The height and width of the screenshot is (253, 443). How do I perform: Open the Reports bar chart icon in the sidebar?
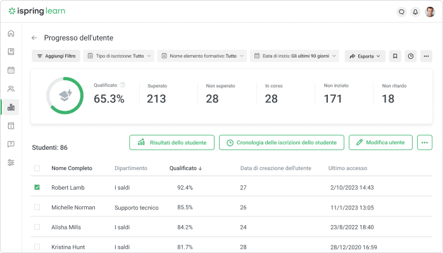click(x=11, y=108)
